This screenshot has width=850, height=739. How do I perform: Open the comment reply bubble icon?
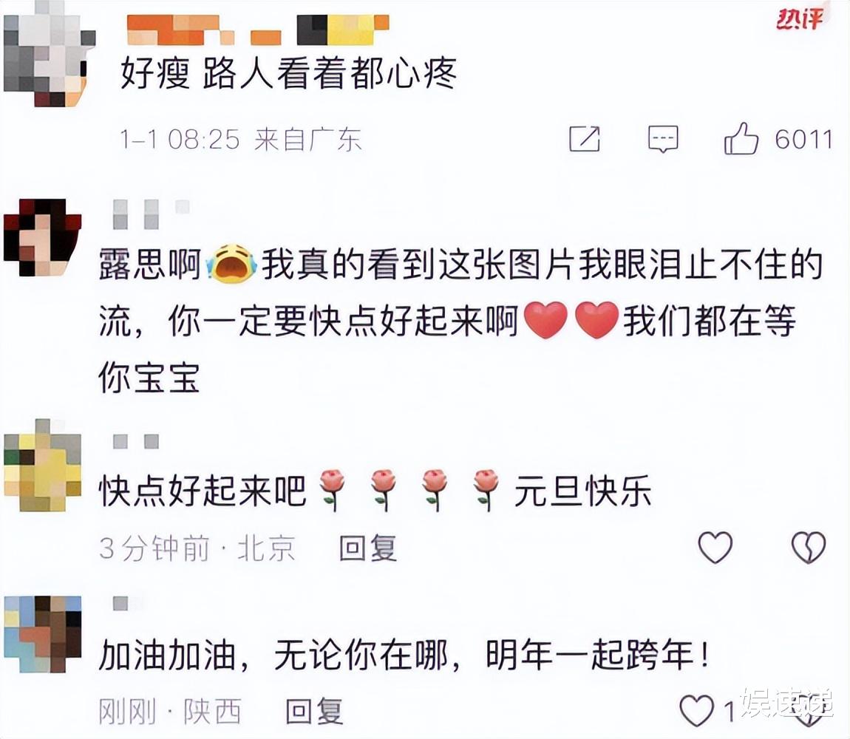point(663,139)
